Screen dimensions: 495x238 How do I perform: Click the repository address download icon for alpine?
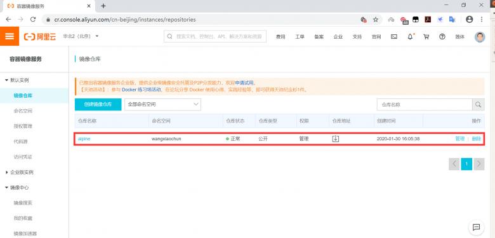point(336,138)
